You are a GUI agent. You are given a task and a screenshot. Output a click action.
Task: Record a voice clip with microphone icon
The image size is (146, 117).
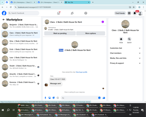tap(45, 98)
